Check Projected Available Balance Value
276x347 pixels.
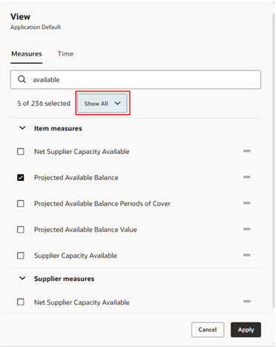21,230
